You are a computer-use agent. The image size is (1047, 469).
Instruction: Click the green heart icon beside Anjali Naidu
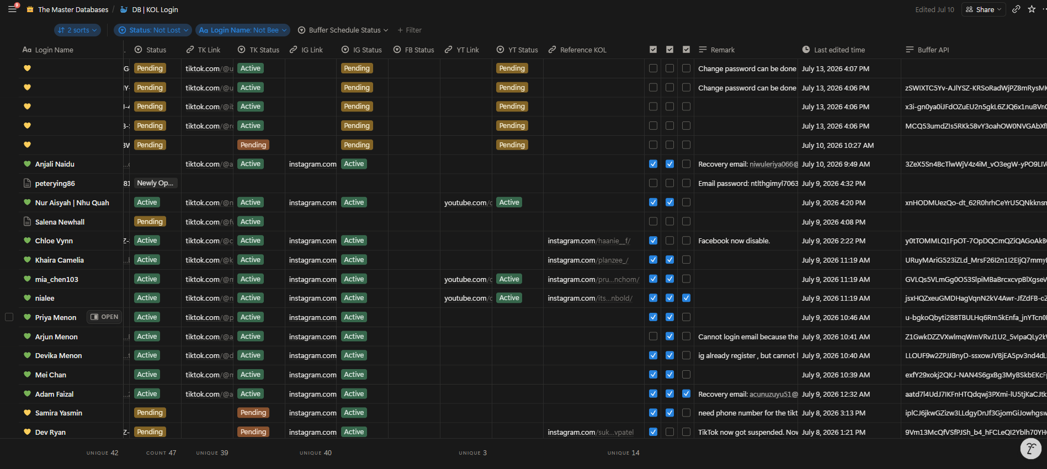[x=27, y=164]
